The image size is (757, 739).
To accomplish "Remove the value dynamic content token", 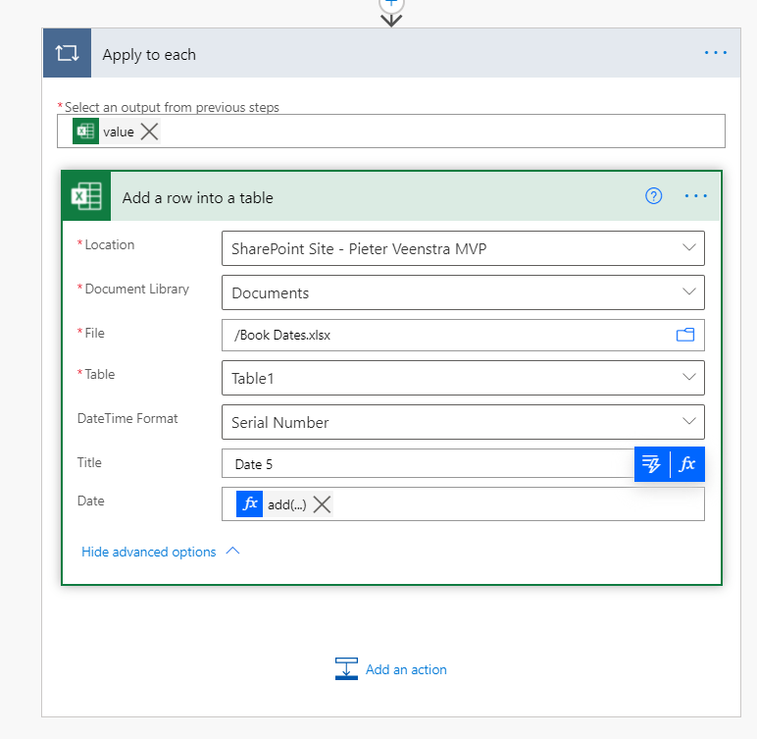I will (150, 131).
